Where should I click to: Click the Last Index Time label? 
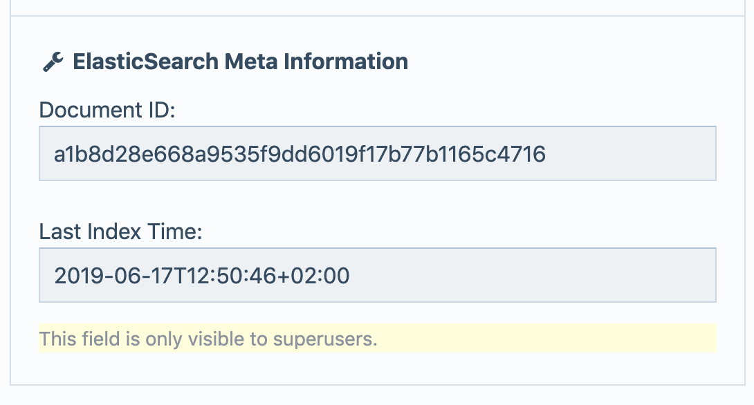pos(120,232)
